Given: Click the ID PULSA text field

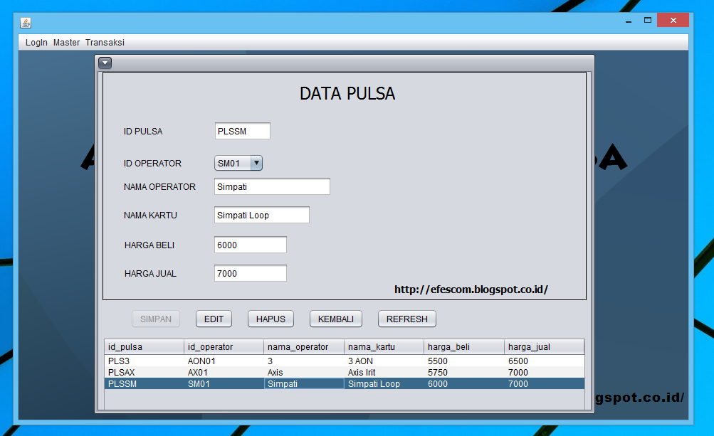Looking at the screenshot, I should point(242,131).
